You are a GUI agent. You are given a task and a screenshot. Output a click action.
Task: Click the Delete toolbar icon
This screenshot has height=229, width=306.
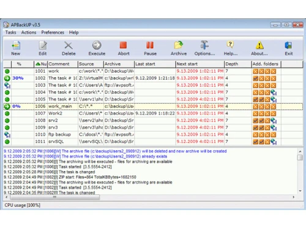click(x=69, y=45)
